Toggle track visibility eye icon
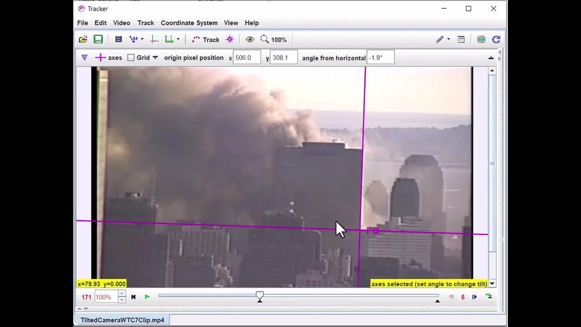The height and width of the screenshot is (327, 581). pyautogui.click(x=250, y=40)
